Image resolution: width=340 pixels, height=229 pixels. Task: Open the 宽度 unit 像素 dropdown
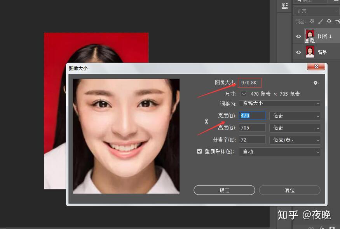point(295,116)
